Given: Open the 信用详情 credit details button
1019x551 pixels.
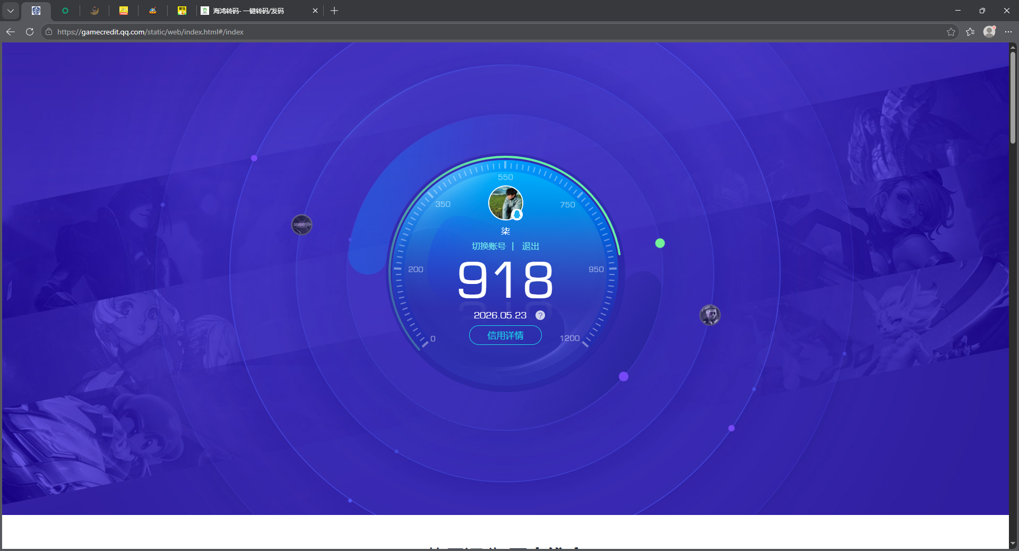Looking at the screenshot, I should tap(505, 335).
